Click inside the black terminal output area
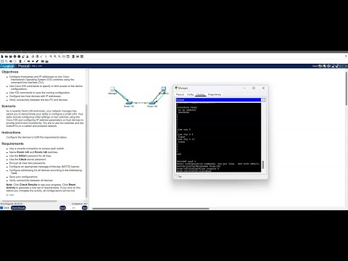Image resolution: width=348 pixels, height=261 pixels. click(x=219, y=137)
